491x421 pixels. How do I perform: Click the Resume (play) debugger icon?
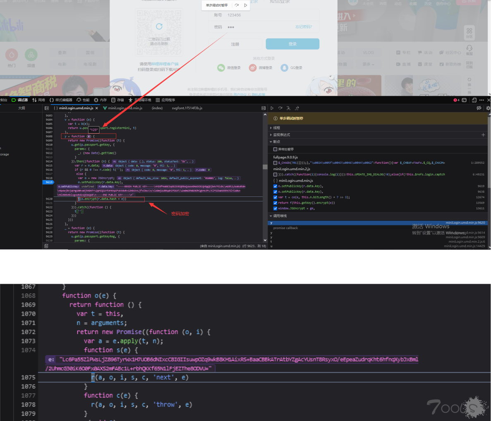[x=272, y=108]
